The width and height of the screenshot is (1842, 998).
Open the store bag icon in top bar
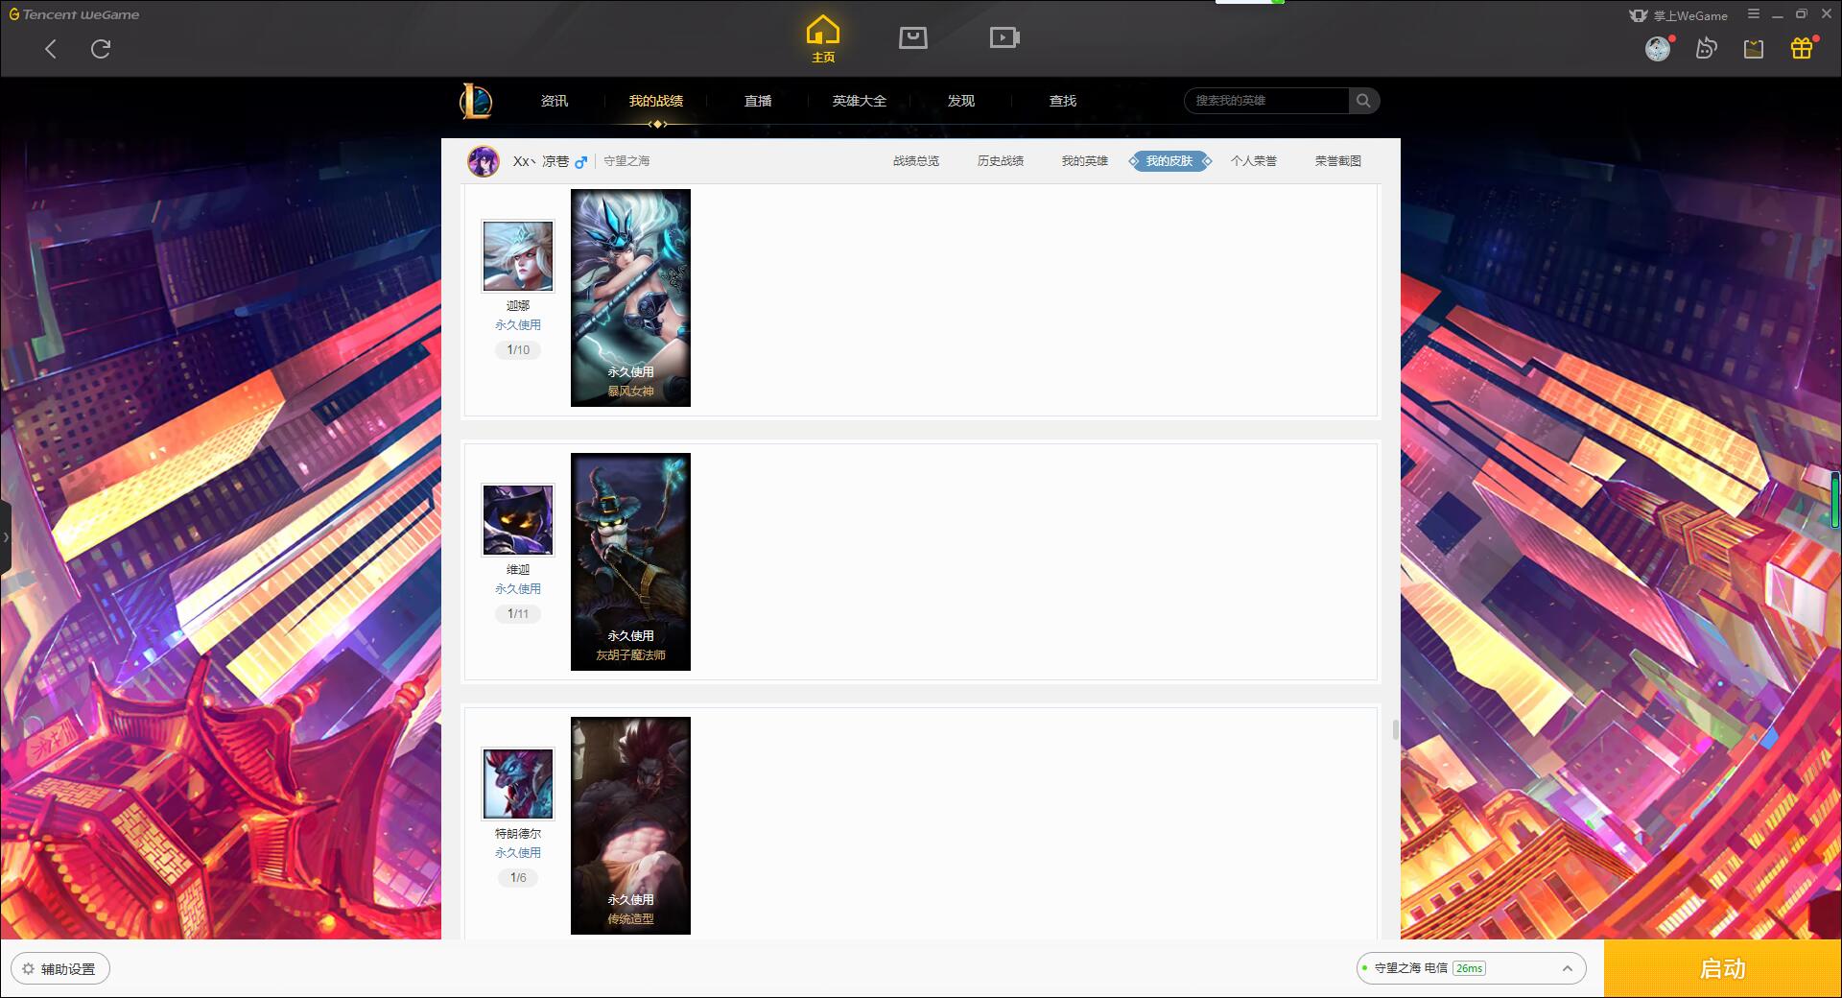912,37
